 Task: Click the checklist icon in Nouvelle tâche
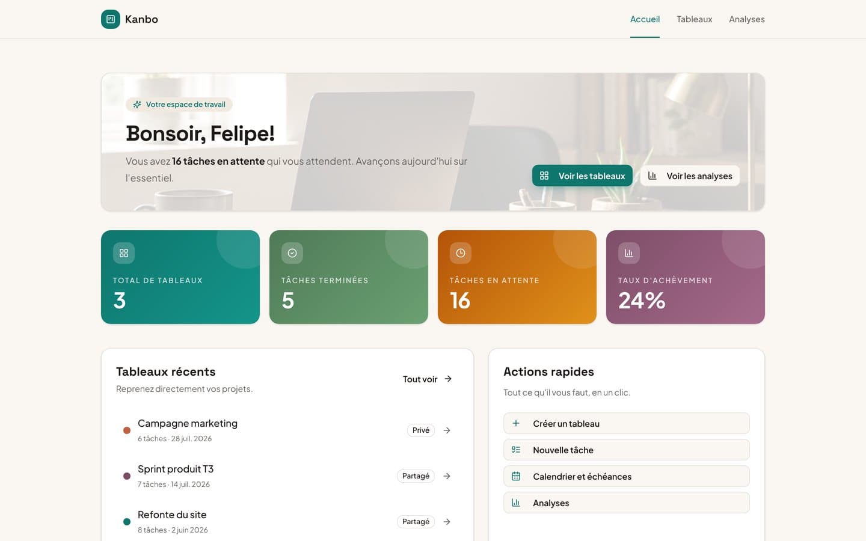(516, 450)
